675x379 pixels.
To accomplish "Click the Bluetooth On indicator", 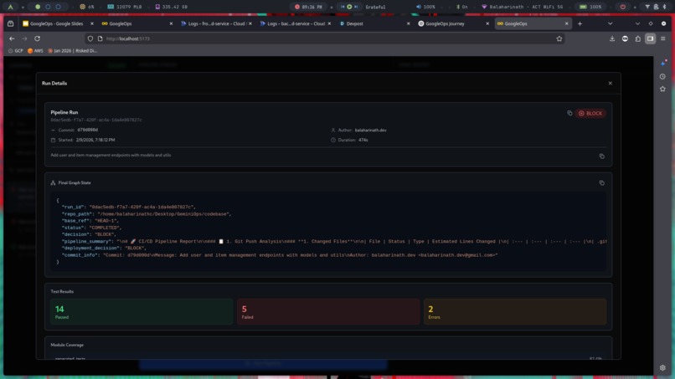I will click(462, 7).
